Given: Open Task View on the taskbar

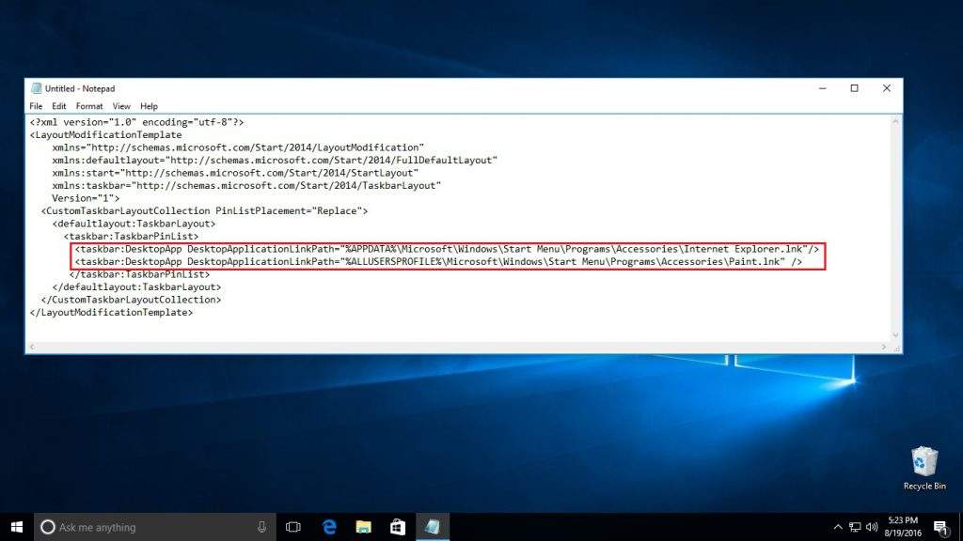Looking at the screenshot, I should (x=293, y=526).
